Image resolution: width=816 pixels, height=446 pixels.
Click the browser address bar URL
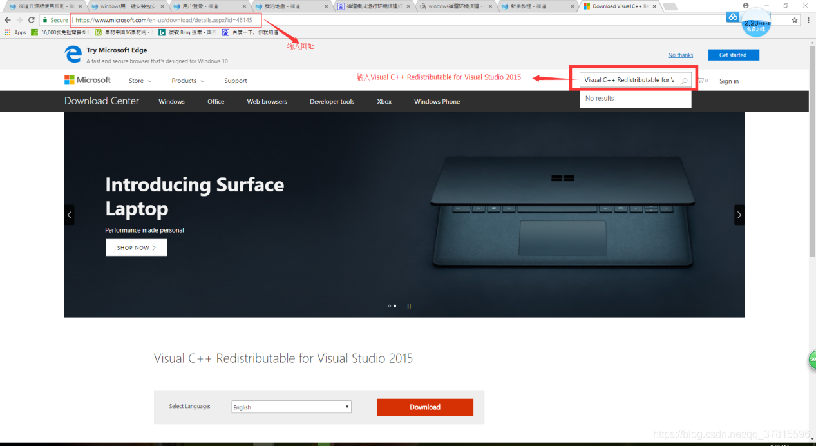(x=164, y=20)
